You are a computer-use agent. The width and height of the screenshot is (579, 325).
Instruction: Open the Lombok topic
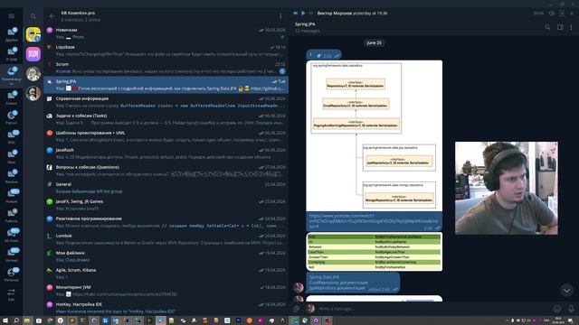coord(166,238)
